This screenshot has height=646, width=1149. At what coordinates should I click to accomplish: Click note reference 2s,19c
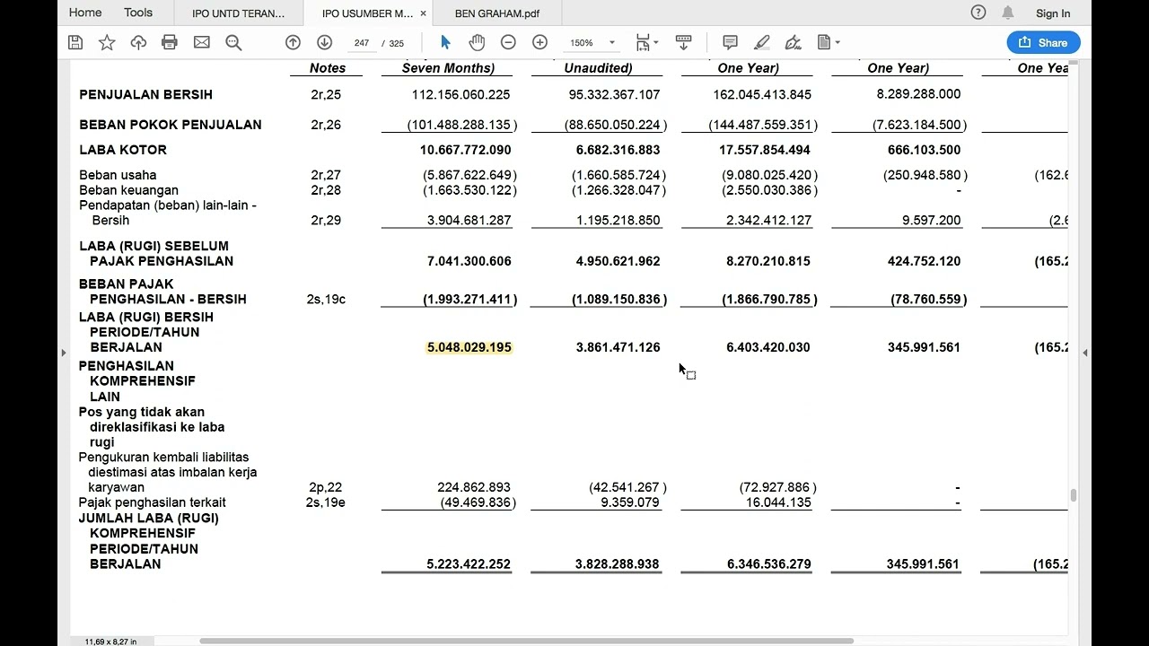click(326, 299)
